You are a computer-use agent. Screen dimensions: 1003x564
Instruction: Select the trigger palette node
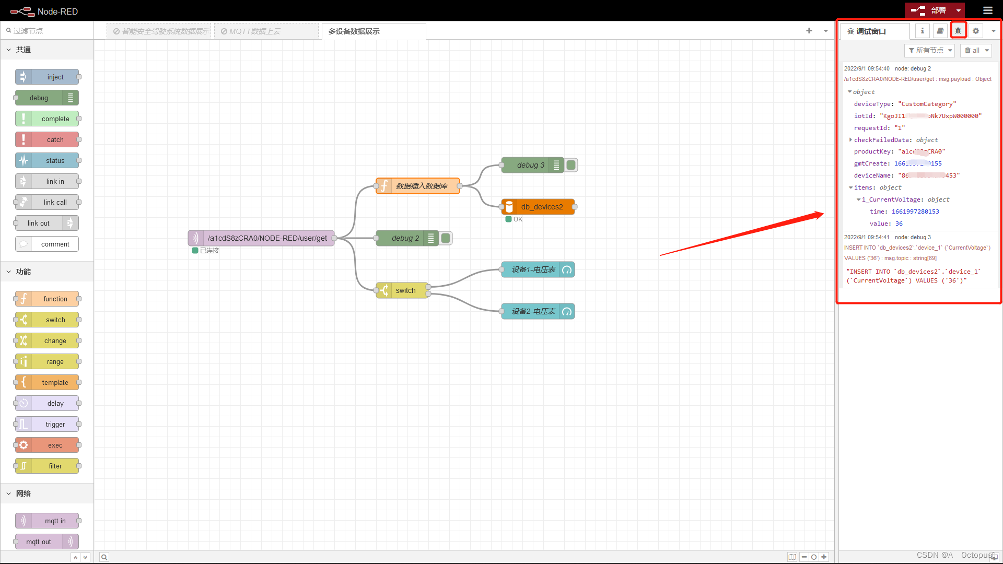47,424
